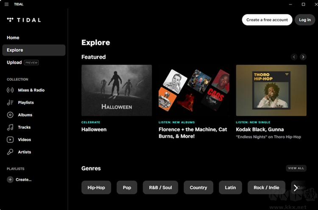Click the LISTEN: NEW ALBUMS label

pos(177,122)
